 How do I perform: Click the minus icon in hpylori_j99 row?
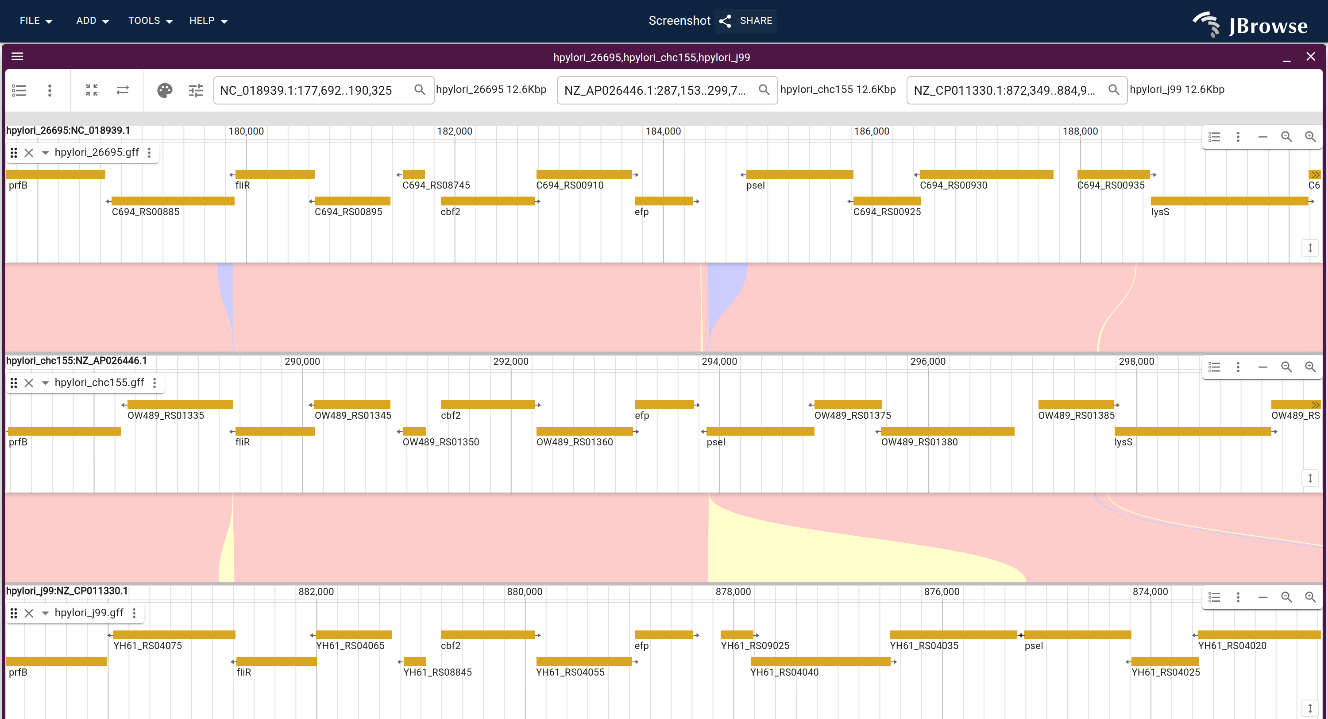pos(1262,597)
